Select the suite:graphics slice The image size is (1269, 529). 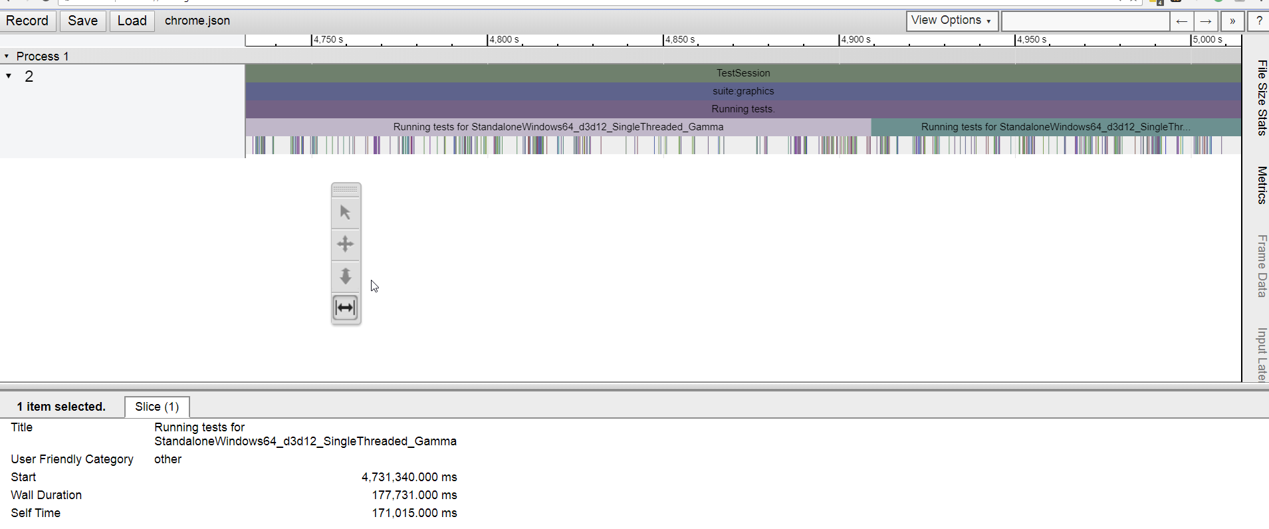(743, 91)
